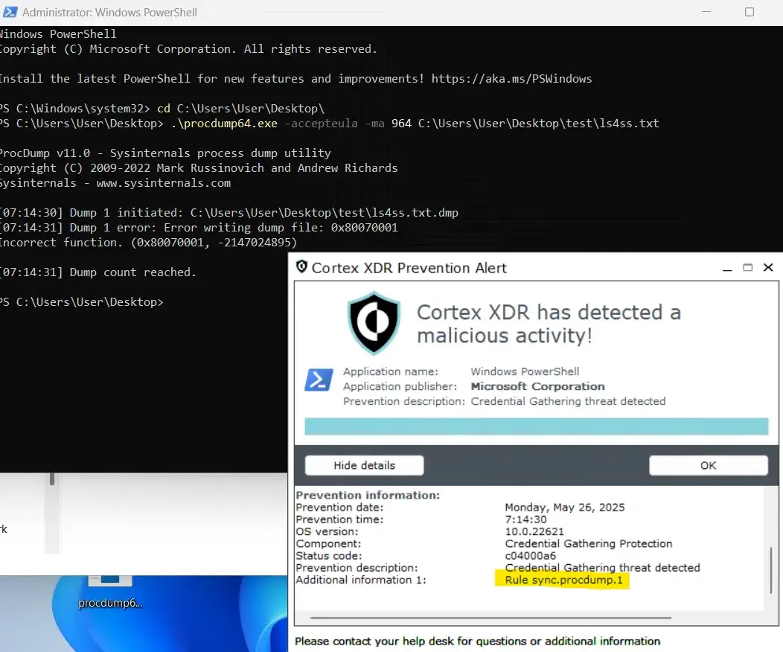Click the PowerShell icon beside Application name
The image size is (783, 652).
(x=319, y=380)
